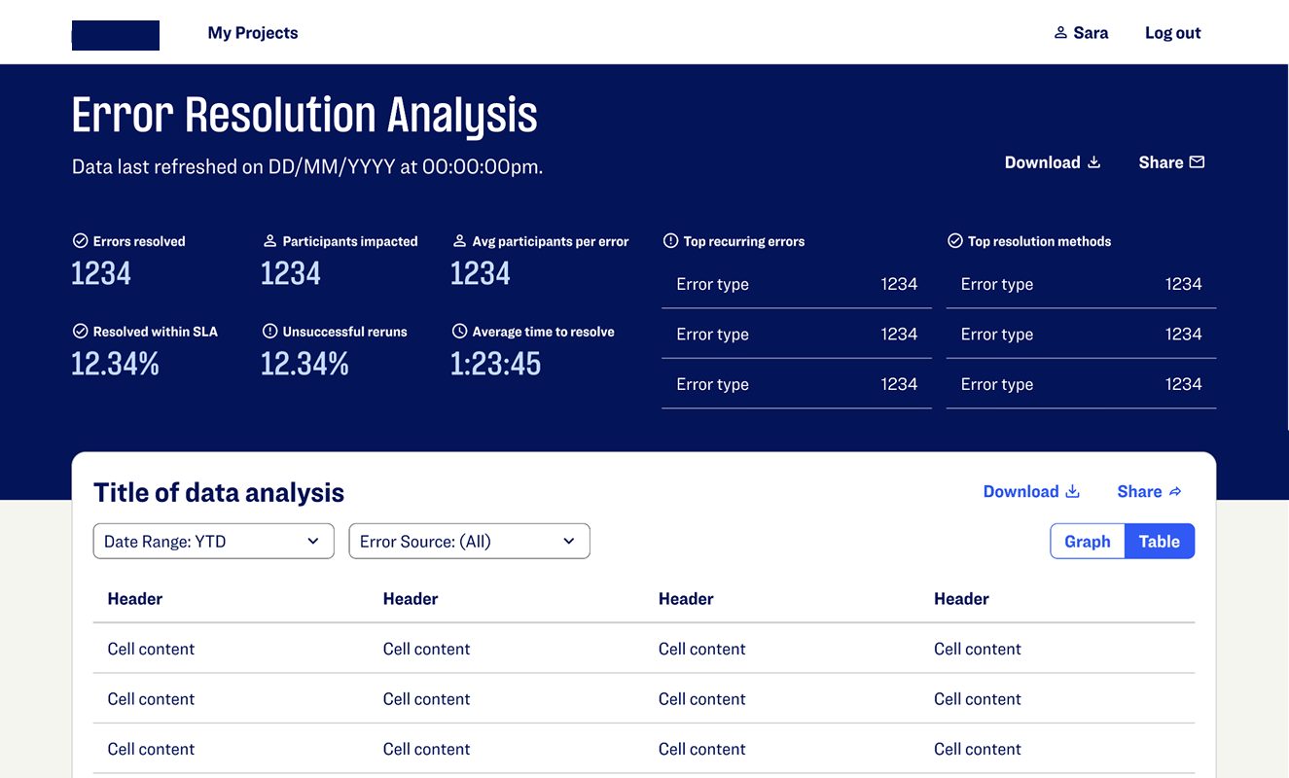Open the Error Source: (All) dropdown
The width and height of the screenshot is (1289, 778).
tap(470, 542)
